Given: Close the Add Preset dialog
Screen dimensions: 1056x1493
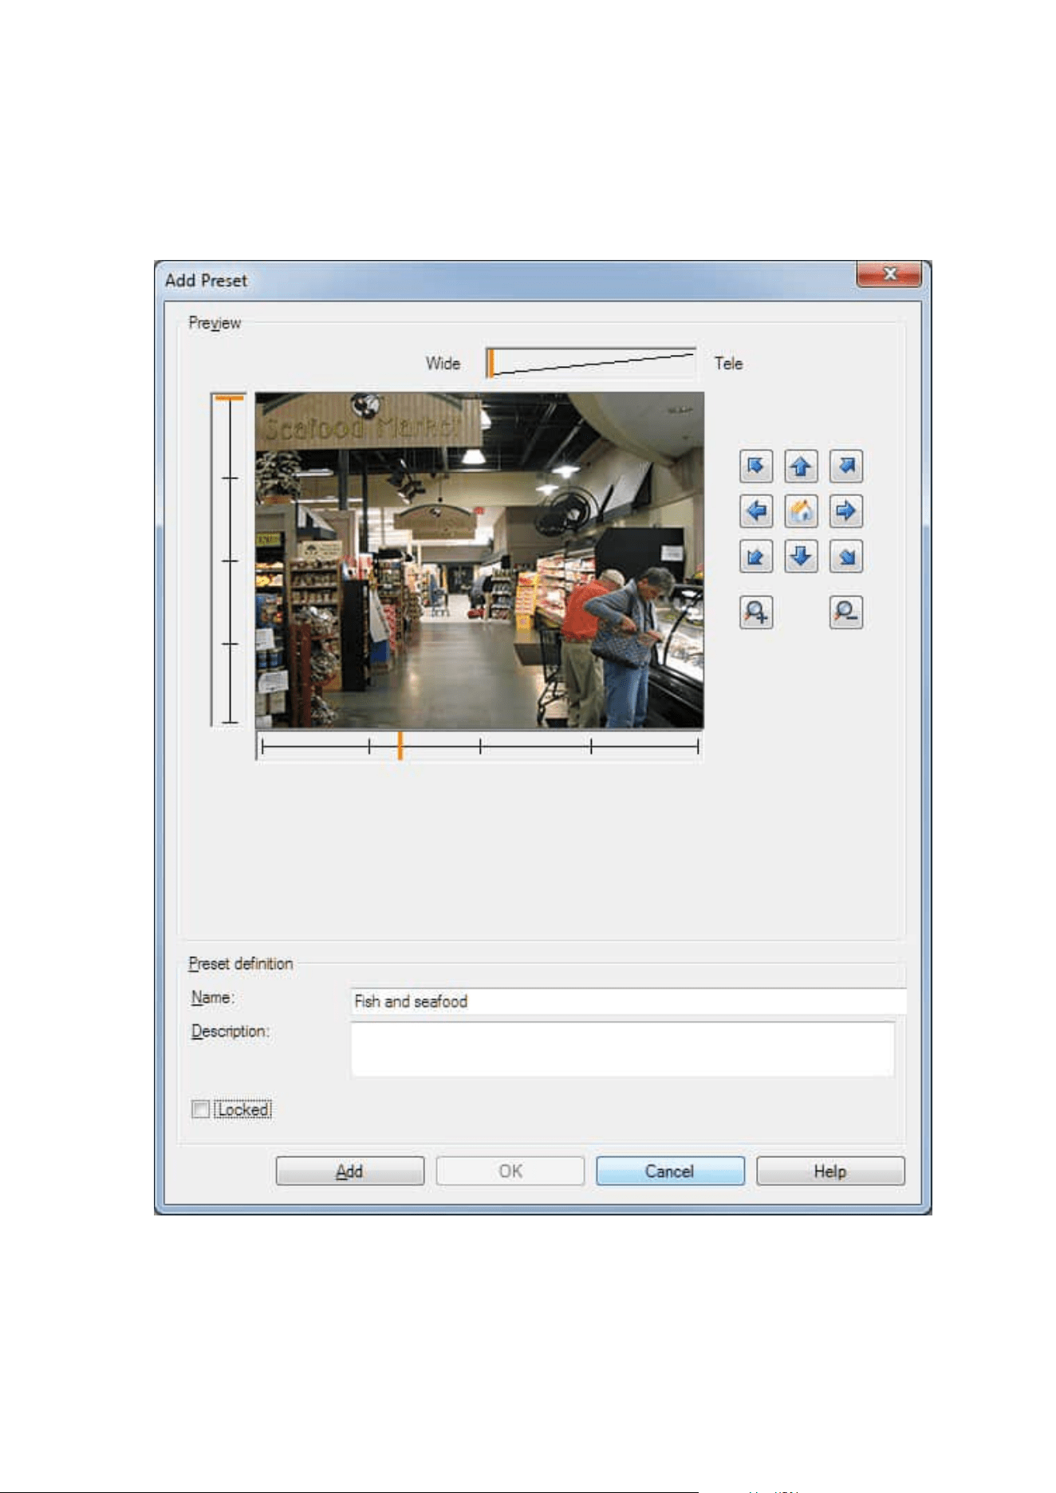Looking at the screenshot, I should 889,274.
